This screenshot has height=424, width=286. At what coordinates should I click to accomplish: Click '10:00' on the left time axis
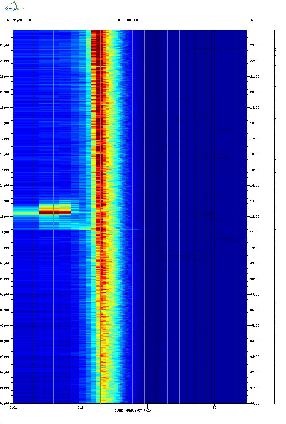pos(4,248)
